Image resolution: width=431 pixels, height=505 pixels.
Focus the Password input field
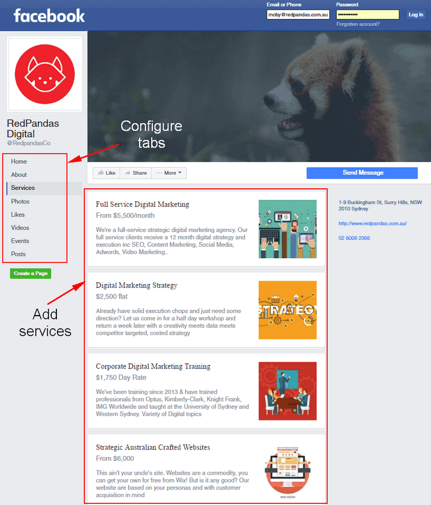pos(367,14)
